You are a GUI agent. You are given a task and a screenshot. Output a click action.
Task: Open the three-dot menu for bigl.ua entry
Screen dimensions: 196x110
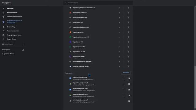pos(128,32)
